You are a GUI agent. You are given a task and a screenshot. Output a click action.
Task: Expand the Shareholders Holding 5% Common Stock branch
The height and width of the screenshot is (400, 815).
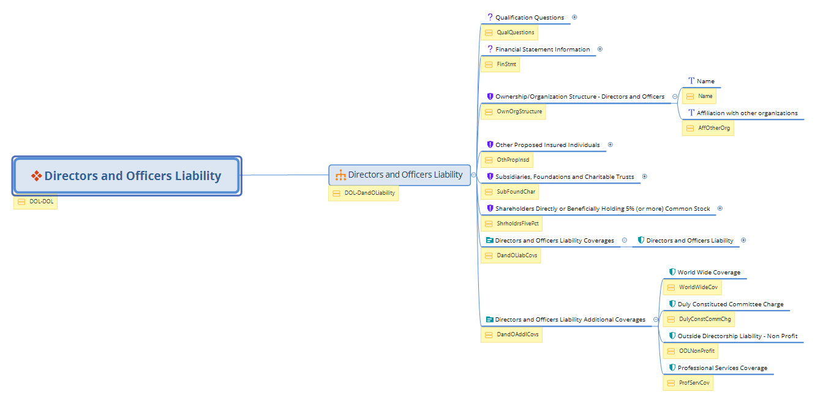pos(720,208)
